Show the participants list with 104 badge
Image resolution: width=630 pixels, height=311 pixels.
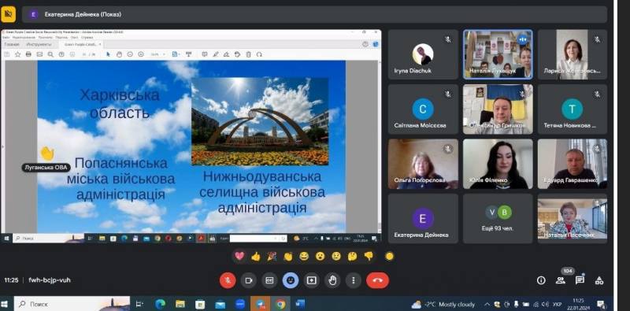[561, 280]
